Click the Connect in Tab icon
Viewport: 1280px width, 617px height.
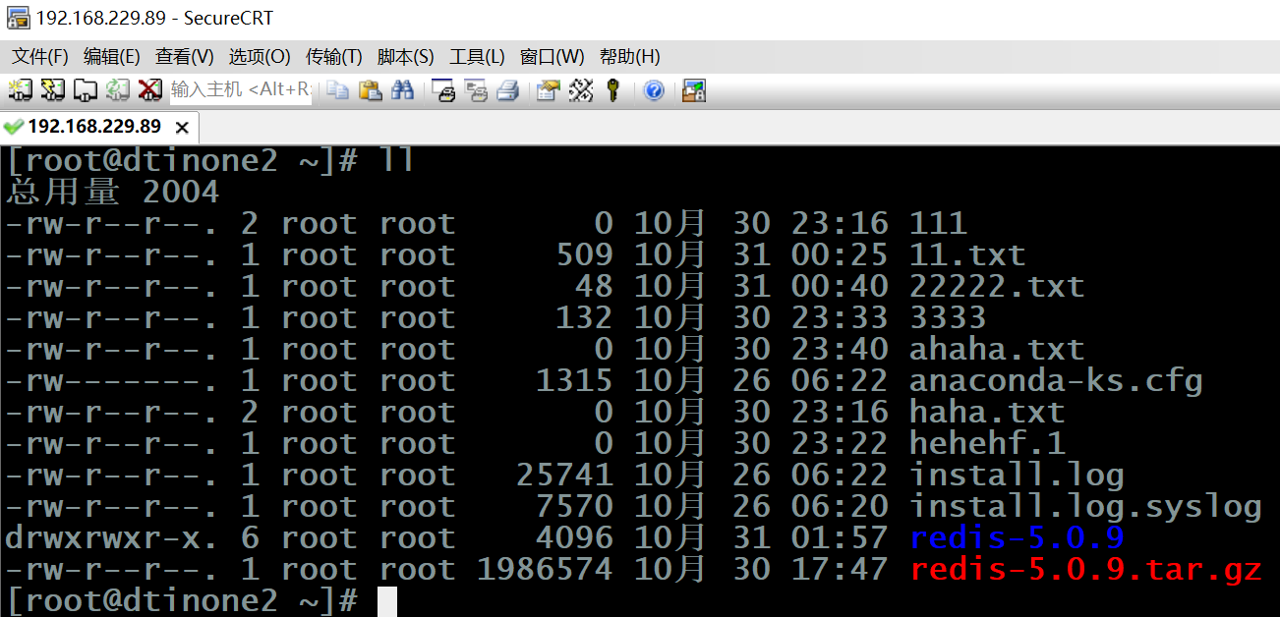click(x=86, y=90)
